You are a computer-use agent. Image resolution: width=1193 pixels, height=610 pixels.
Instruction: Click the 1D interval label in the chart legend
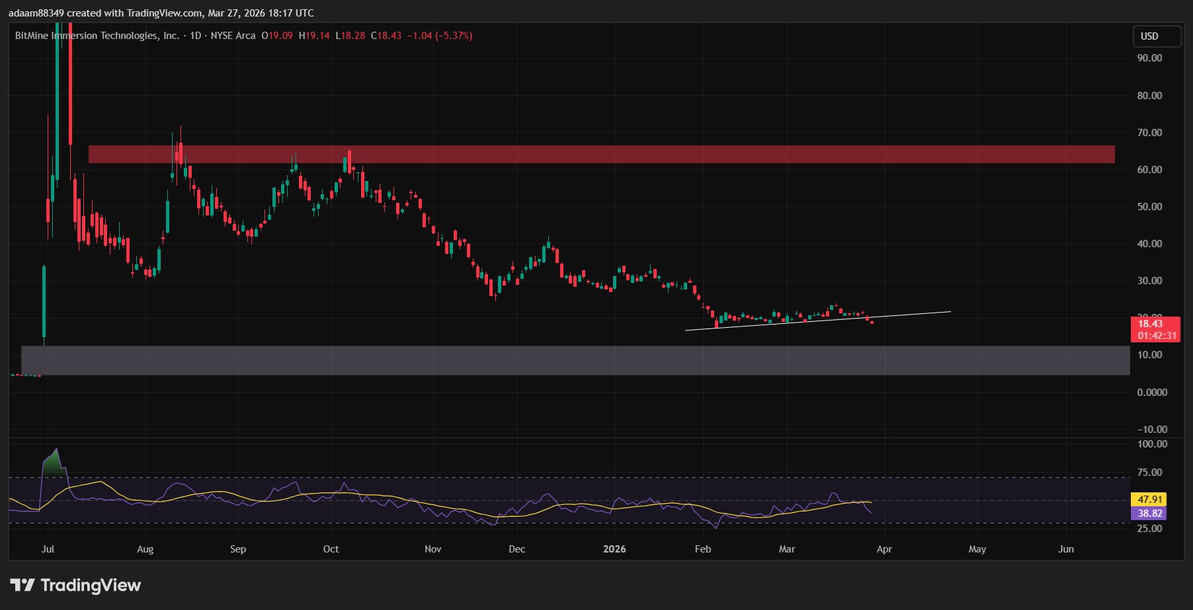click(195, 36)
